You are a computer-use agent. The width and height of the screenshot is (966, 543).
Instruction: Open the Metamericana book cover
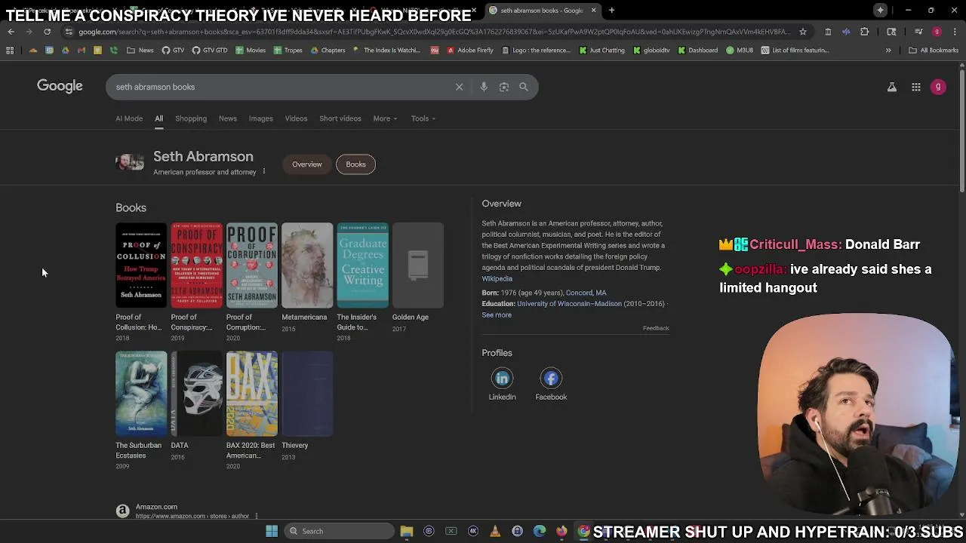(x=307, y=265)
